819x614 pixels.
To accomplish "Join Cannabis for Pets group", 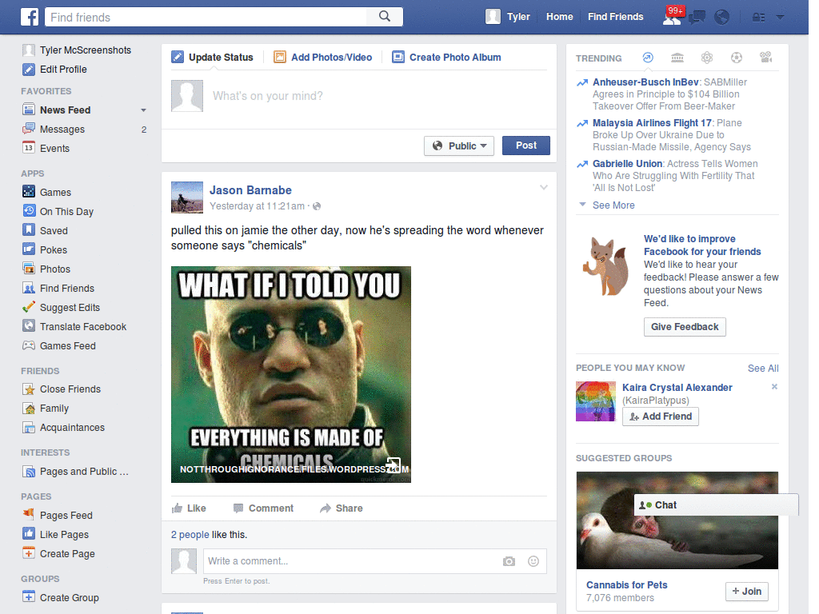I will [x=747, y=592].
